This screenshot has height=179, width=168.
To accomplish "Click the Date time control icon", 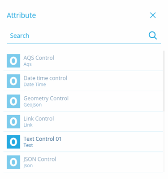I will pyautogui.click(x=13, y=81).
